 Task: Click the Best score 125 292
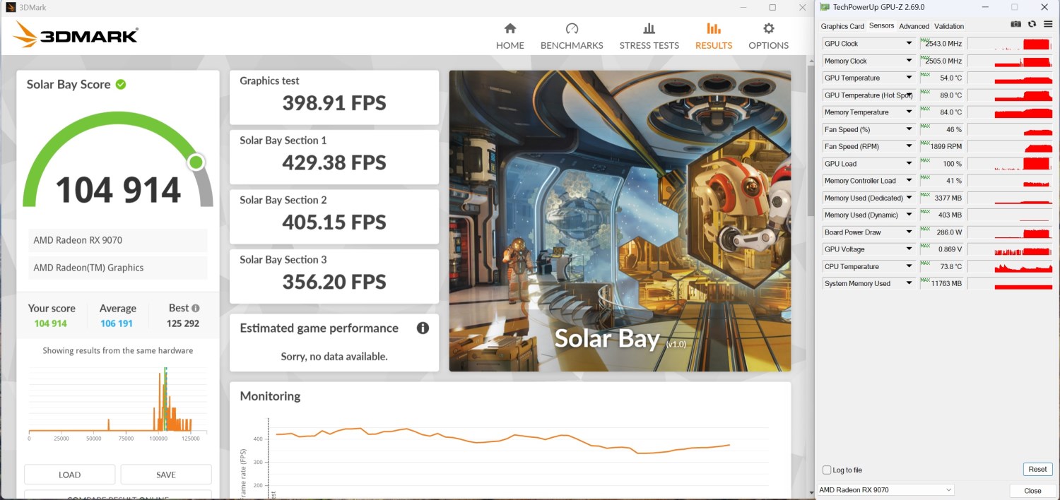[184, 323]
